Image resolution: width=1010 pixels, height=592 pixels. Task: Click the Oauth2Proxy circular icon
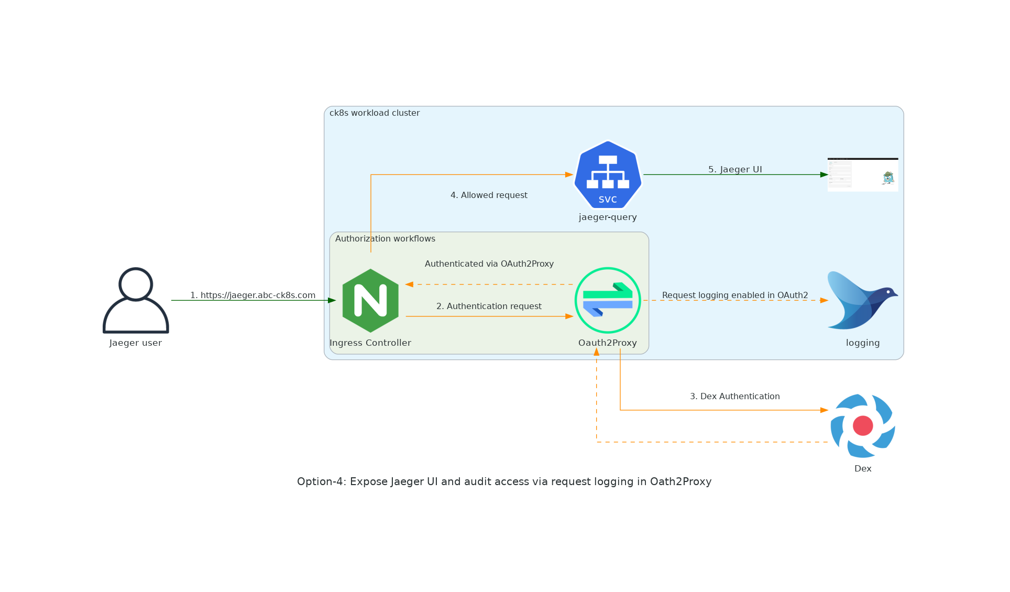click(608, 300)
